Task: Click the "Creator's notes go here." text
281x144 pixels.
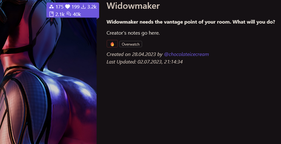Action: 133,33
